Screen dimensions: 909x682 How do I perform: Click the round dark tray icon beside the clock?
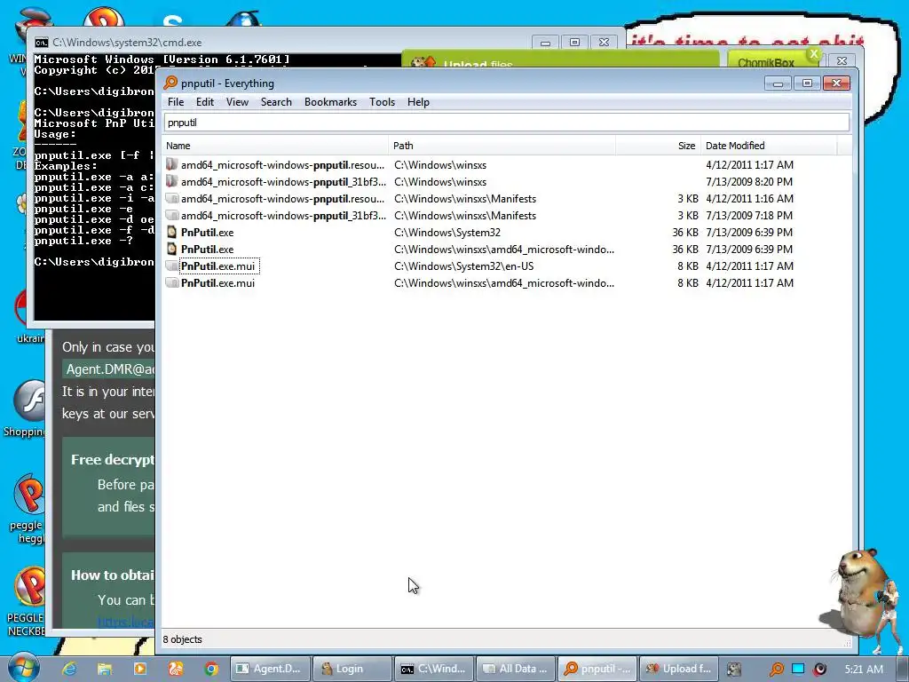coord(819,669)
